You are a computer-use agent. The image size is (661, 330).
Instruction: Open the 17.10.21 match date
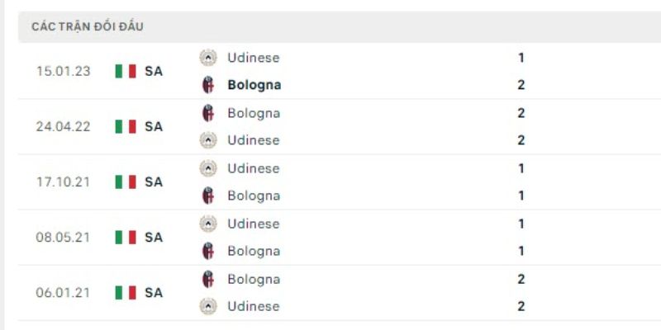point(64,181)
